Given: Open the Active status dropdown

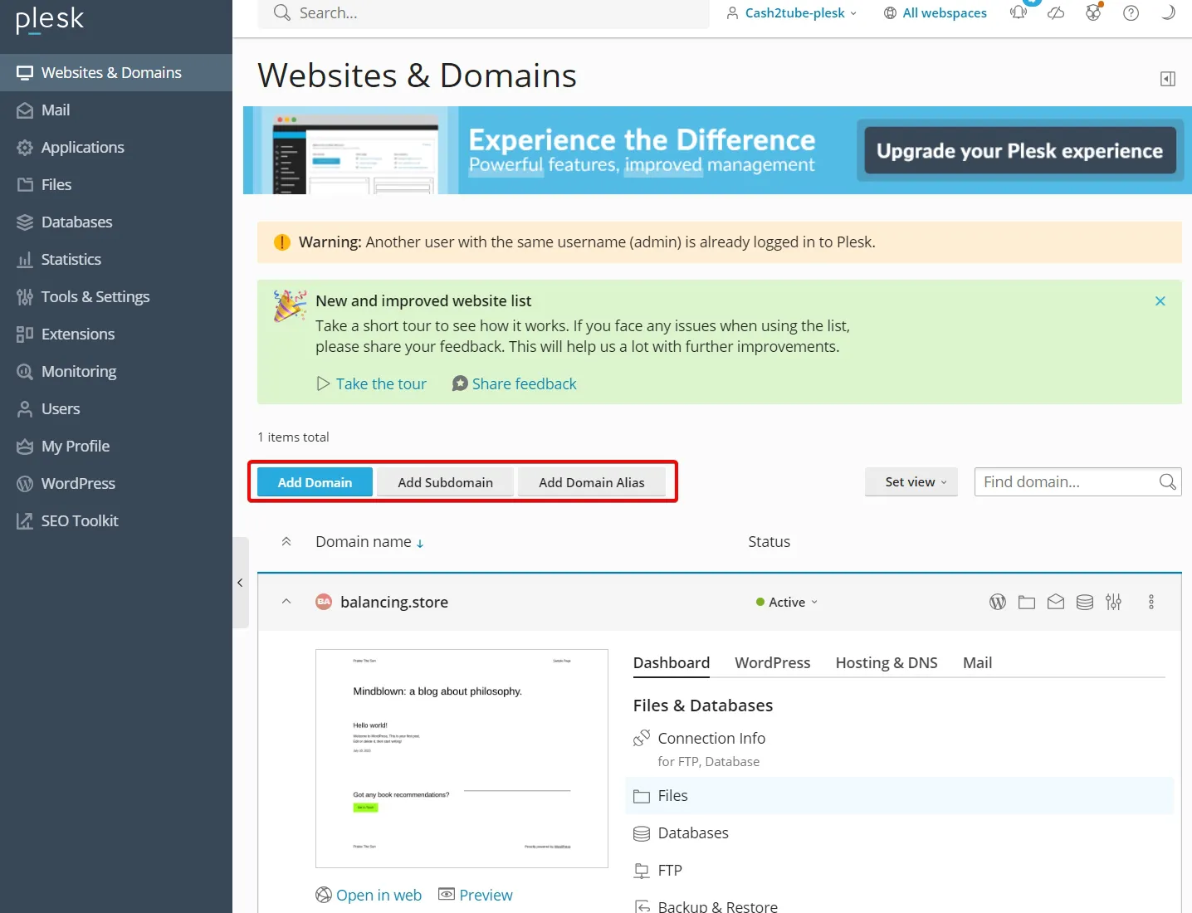Looking at the screenshot, I should pyautogui.click(x=787, y=602).
